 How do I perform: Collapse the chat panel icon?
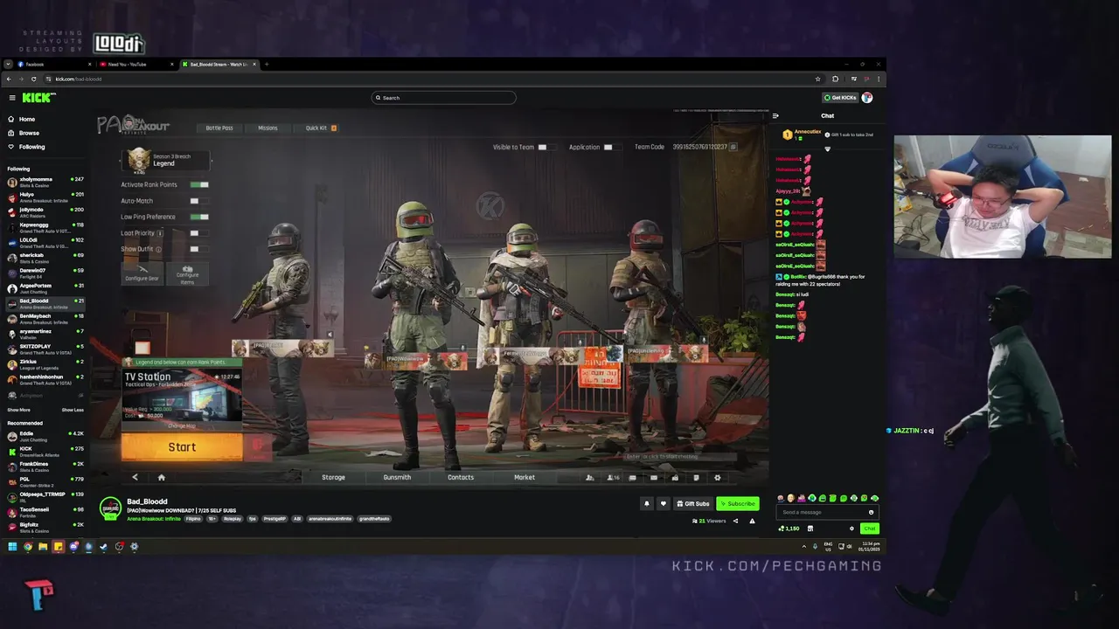[775, 115]
